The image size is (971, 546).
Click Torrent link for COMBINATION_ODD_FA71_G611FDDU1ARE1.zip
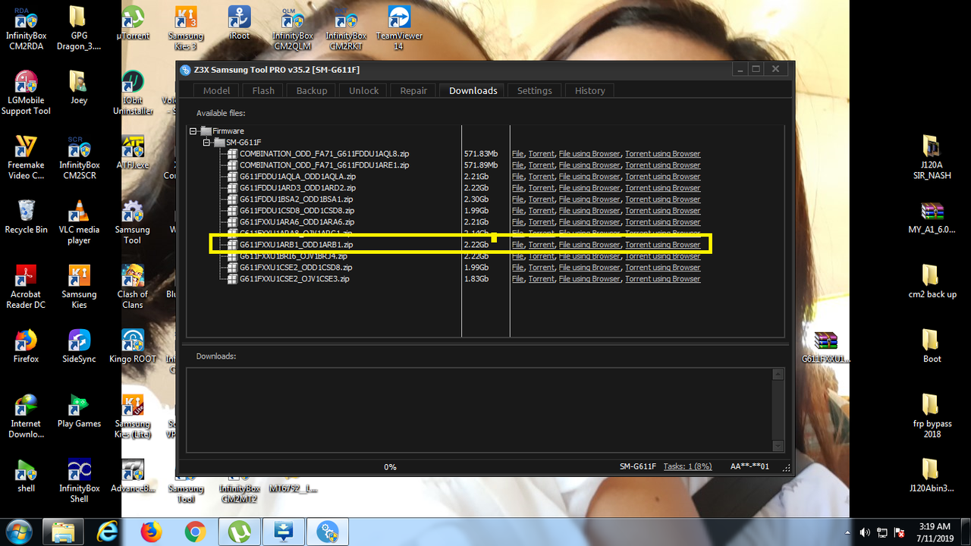[542, 165]
